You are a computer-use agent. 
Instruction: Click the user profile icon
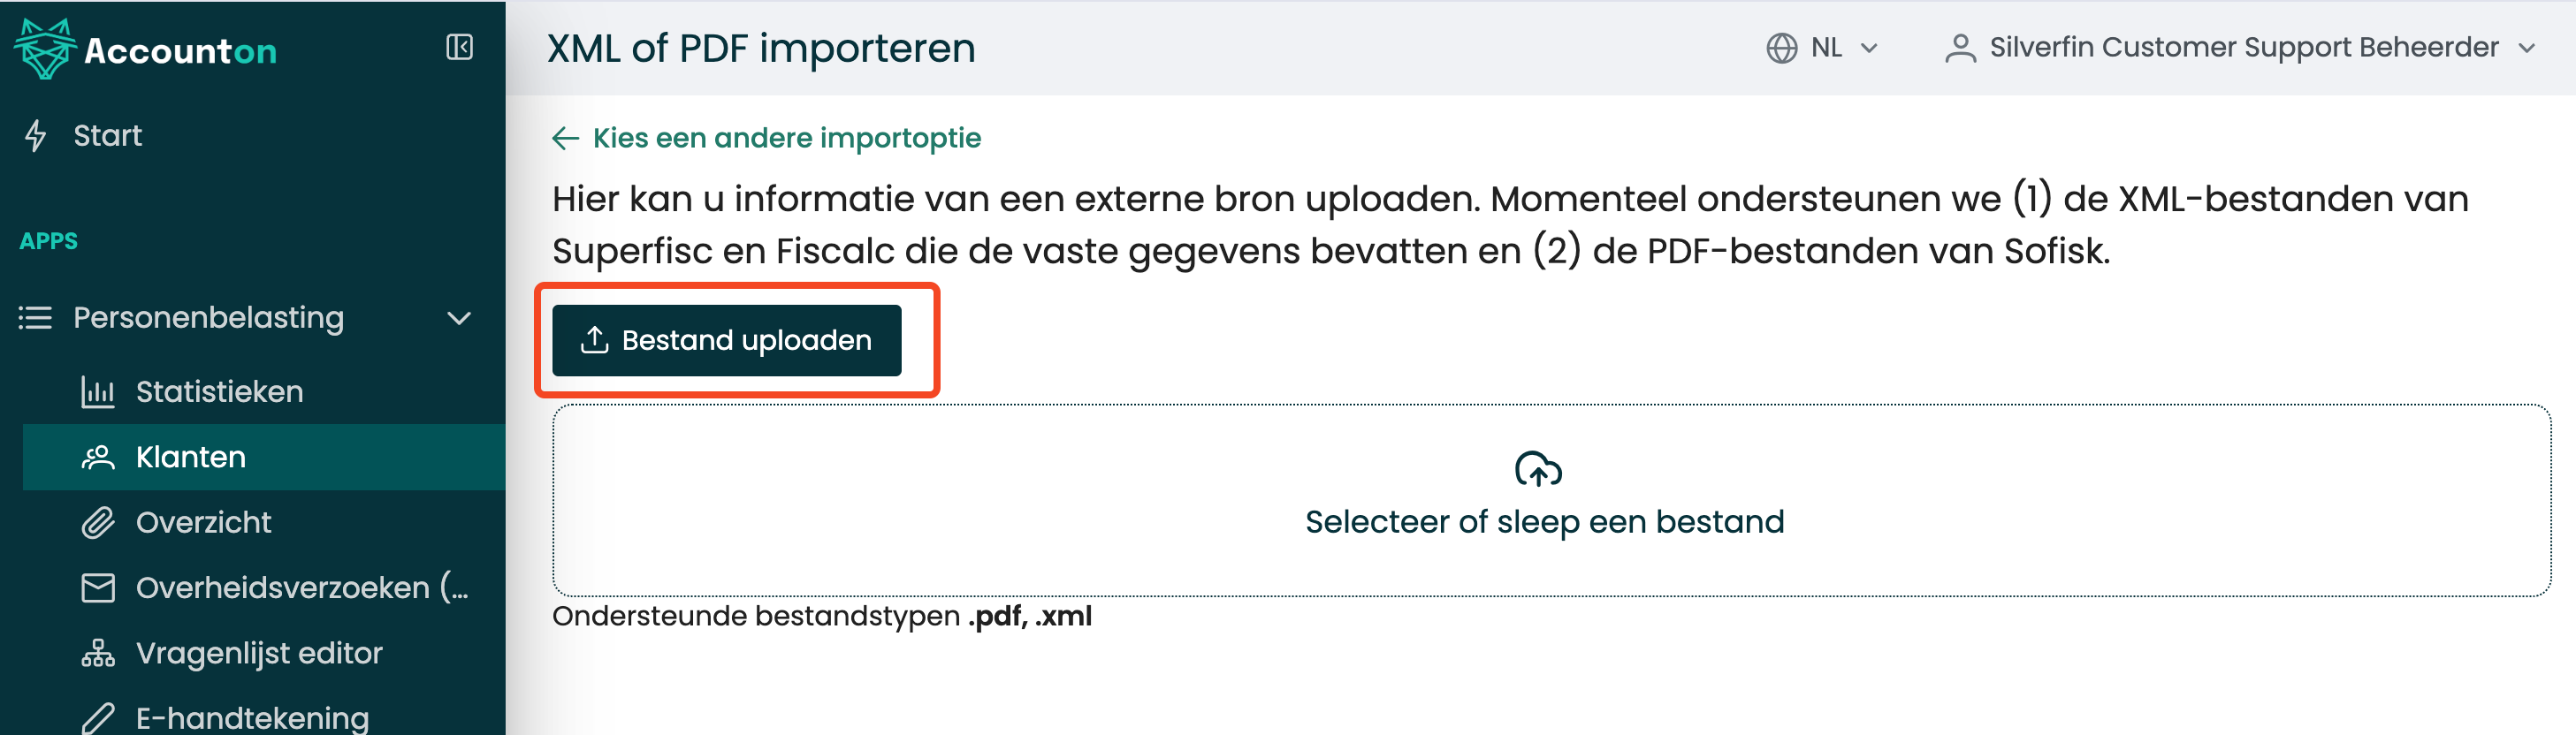coord(1960,48)
